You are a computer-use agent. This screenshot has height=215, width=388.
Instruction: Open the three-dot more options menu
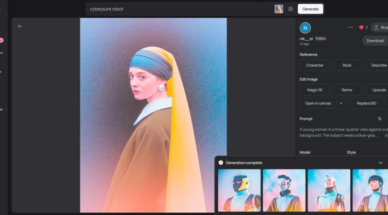(350, 28)
